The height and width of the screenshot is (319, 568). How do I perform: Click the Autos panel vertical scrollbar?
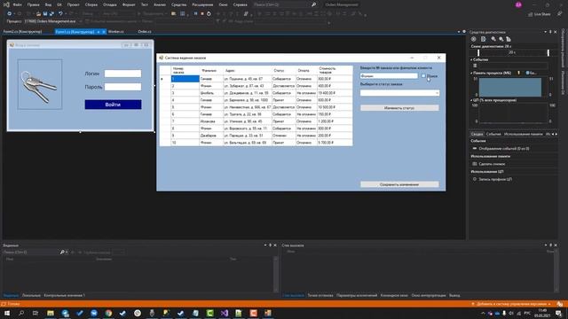[x=276, y=274]
